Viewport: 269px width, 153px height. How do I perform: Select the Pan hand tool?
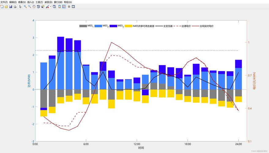click(34, 6)
